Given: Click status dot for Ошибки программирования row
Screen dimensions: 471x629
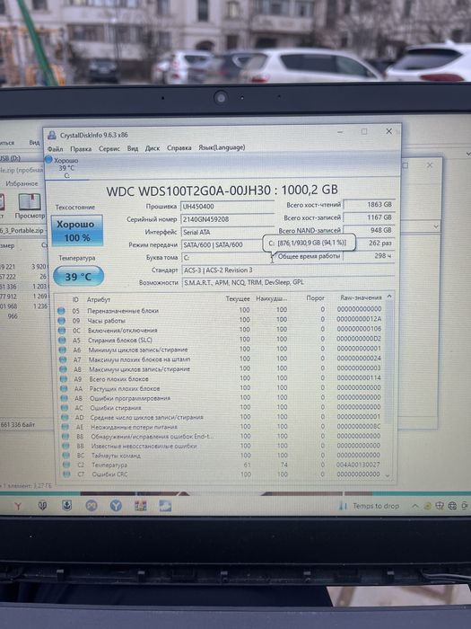Looking at the screenshot, I should pos(64,398).
